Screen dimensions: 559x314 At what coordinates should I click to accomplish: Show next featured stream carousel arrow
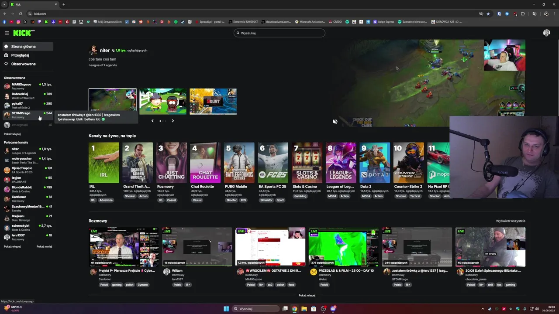(x=173, y=121)
